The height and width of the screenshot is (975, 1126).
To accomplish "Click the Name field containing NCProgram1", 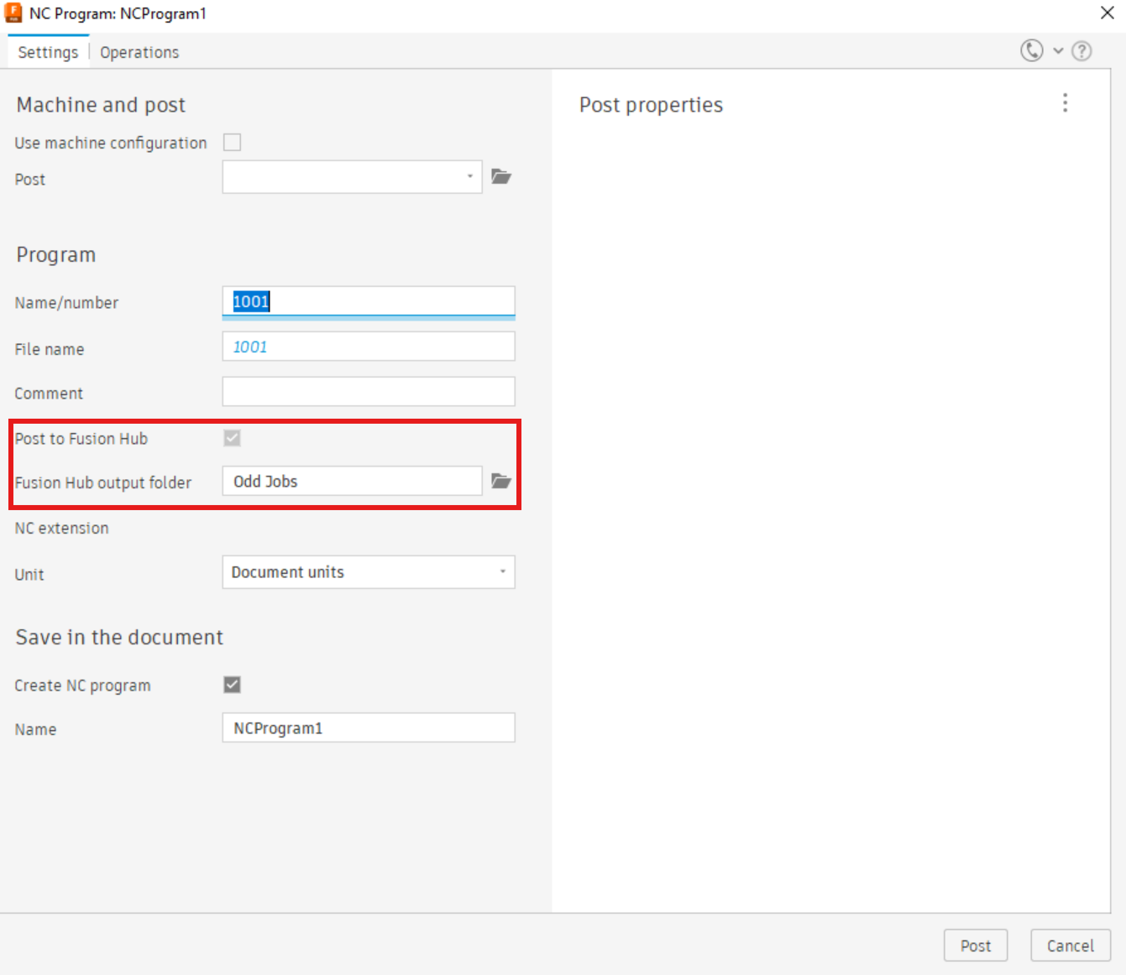I will click(369, 728).
